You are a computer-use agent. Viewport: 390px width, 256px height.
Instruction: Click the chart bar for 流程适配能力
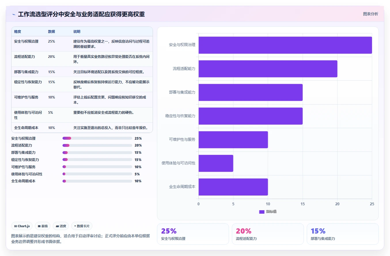click(x=268, y=69)
